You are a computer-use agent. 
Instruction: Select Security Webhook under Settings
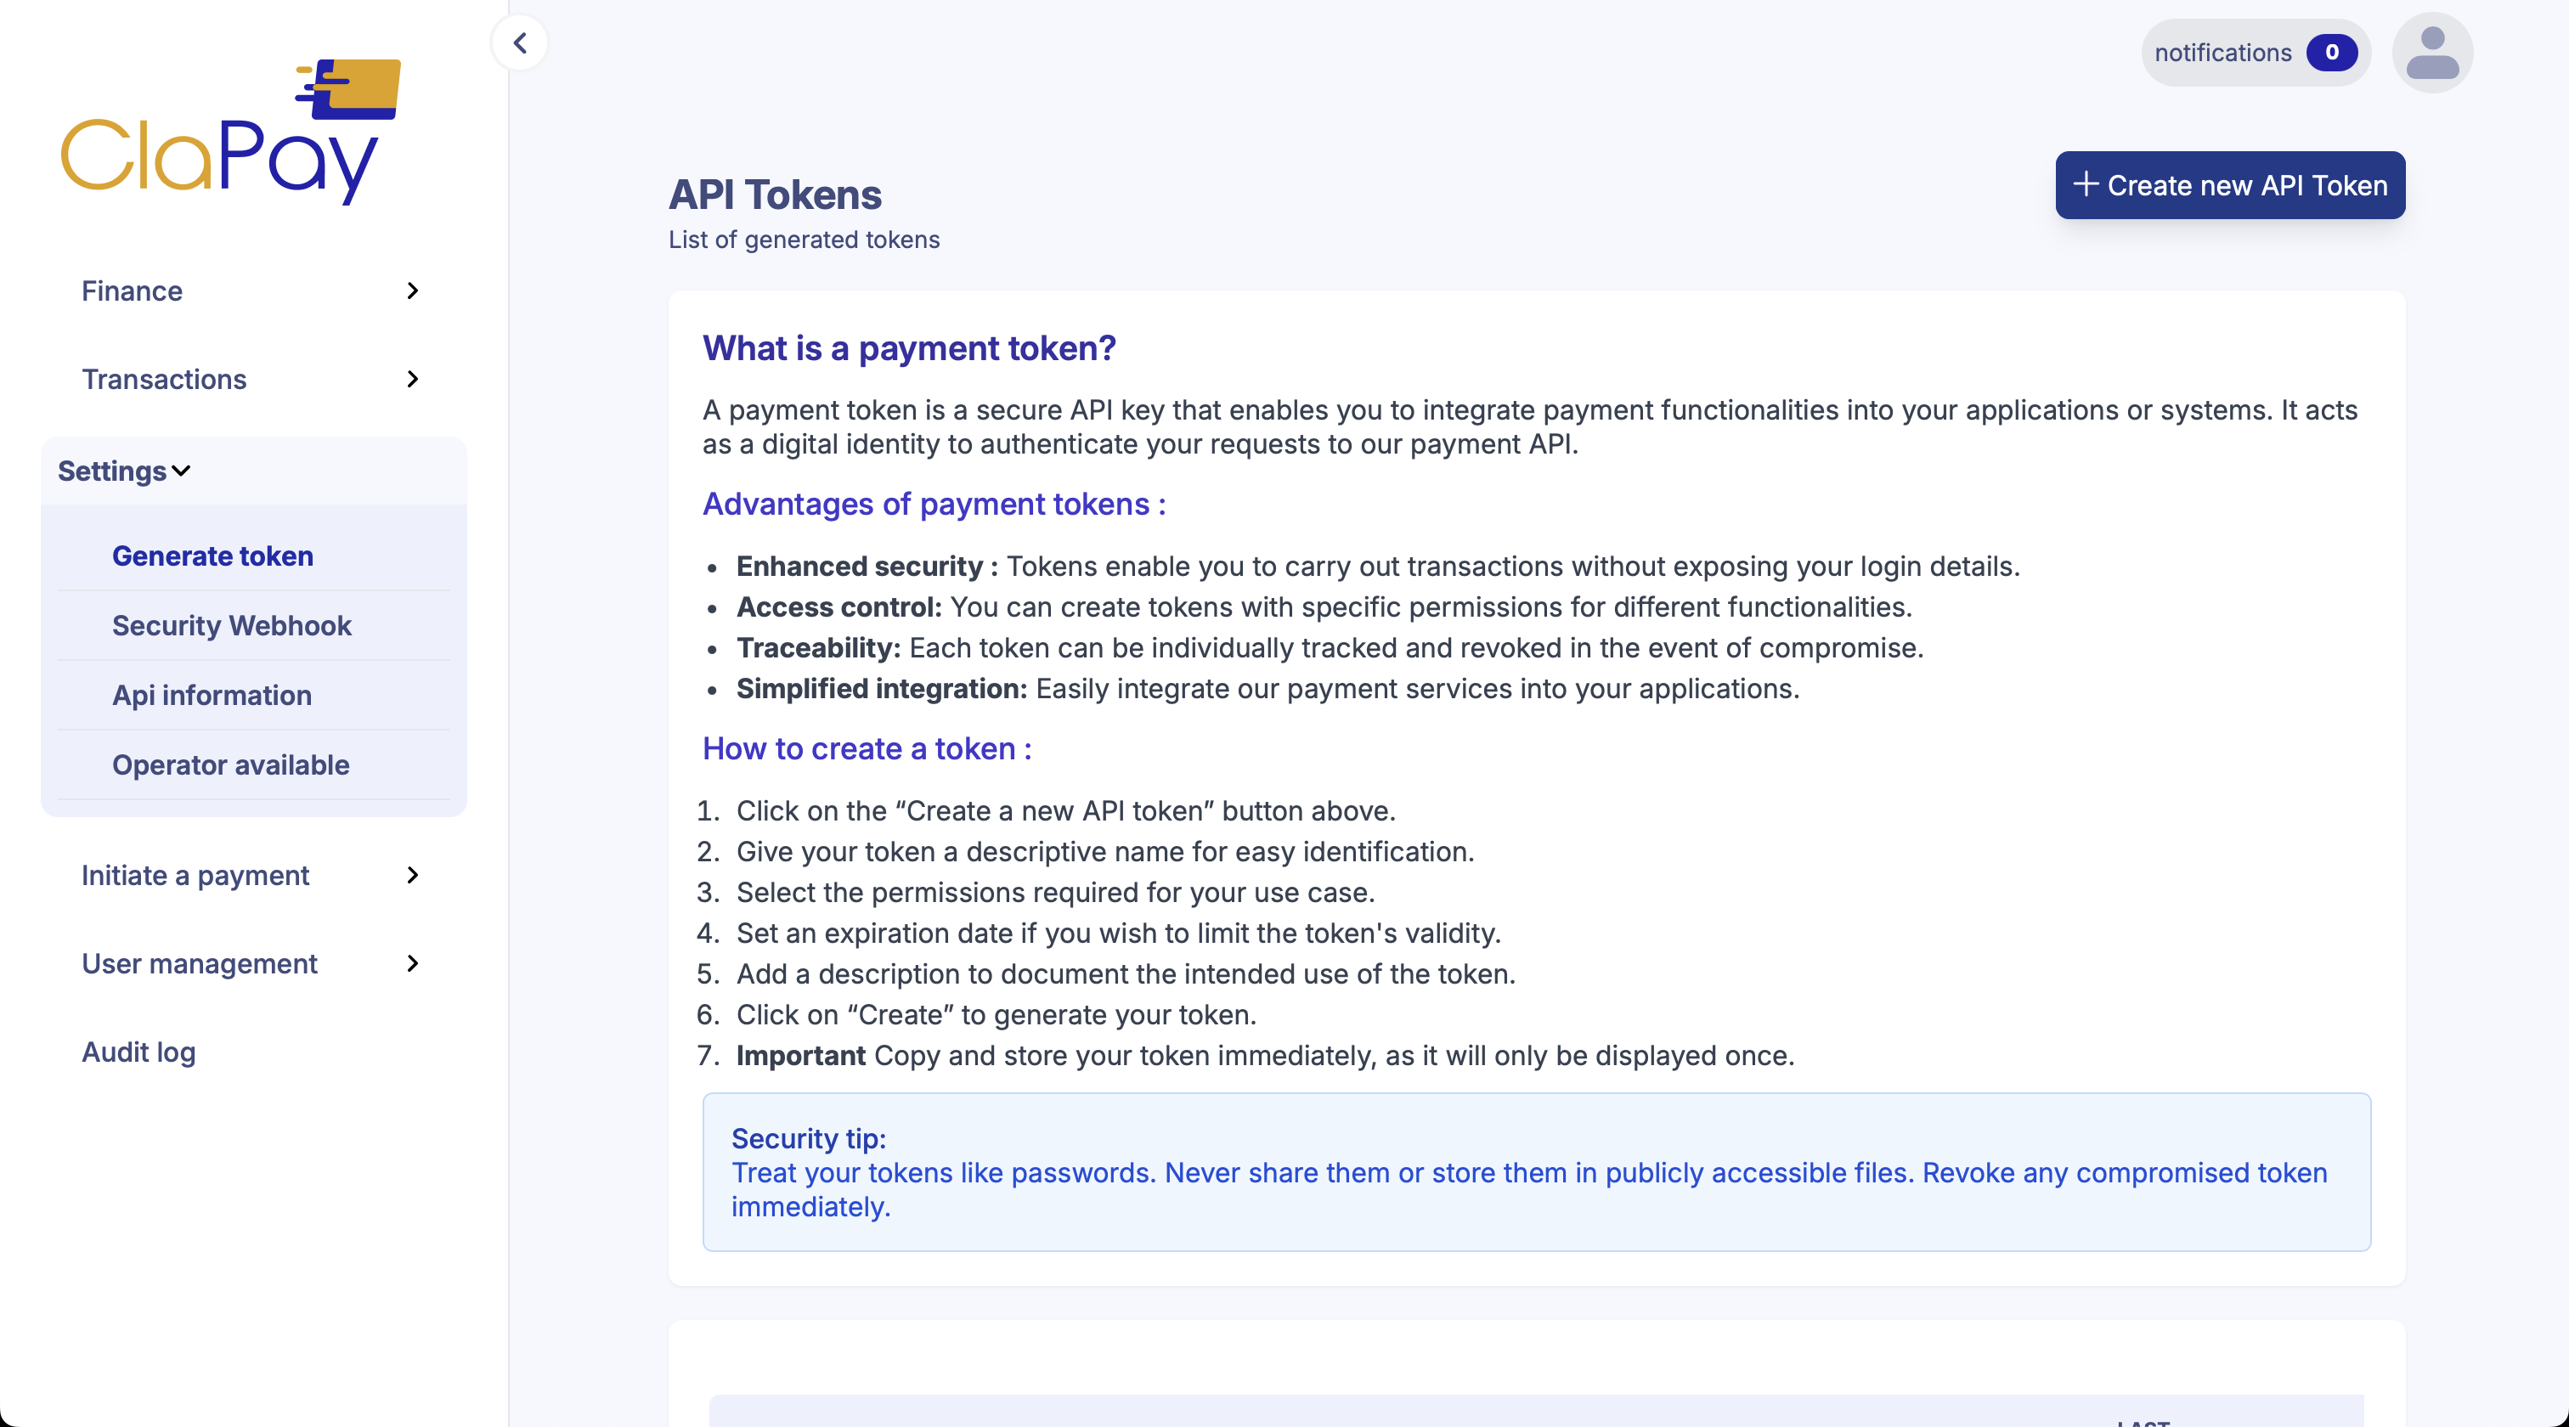click(x=233, y=626)
